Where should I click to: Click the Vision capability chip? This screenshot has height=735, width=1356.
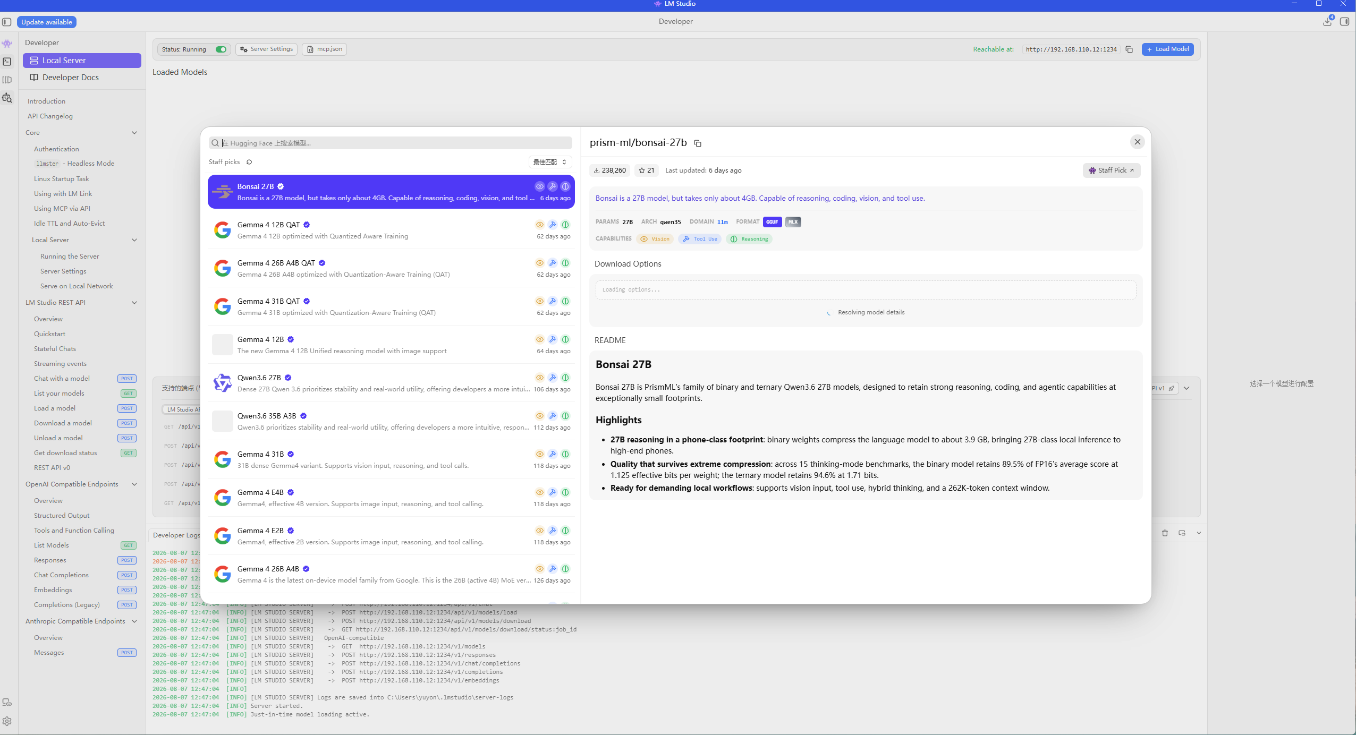point(655,239)
